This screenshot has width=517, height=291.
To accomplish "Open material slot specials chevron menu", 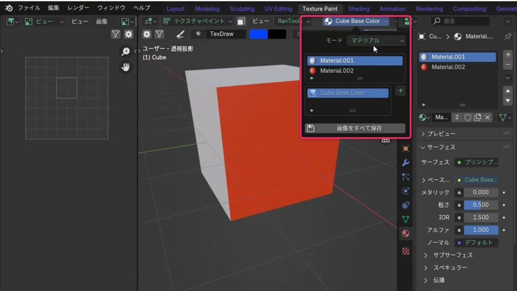I will tap(508, 78).
